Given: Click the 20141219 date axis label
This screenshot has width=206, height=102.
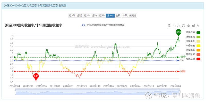Looking at the screenshot, I should click(x=28, y=86).
